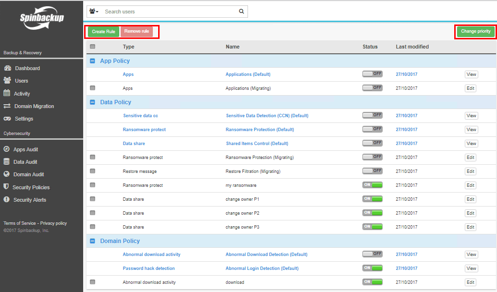
Task: Check the Restore Filtration (Migrating) checkbox
Action: point(93,171)
